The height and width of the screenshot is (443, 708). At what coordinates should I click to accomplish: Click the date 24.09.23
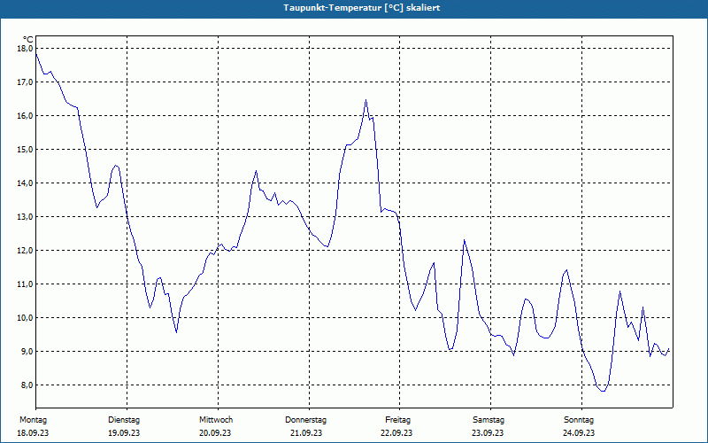click(x=579, y=433)
